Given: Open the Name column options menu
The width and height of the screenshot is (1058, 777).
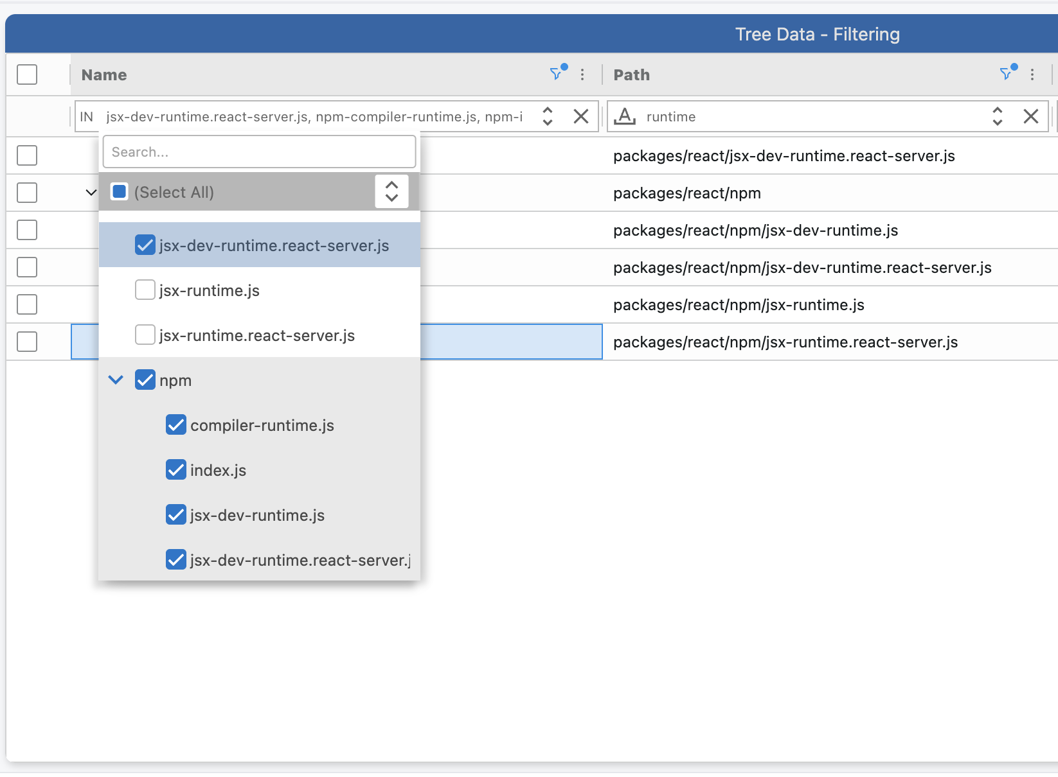Looking at the screenshot, I should coord(582,74).
